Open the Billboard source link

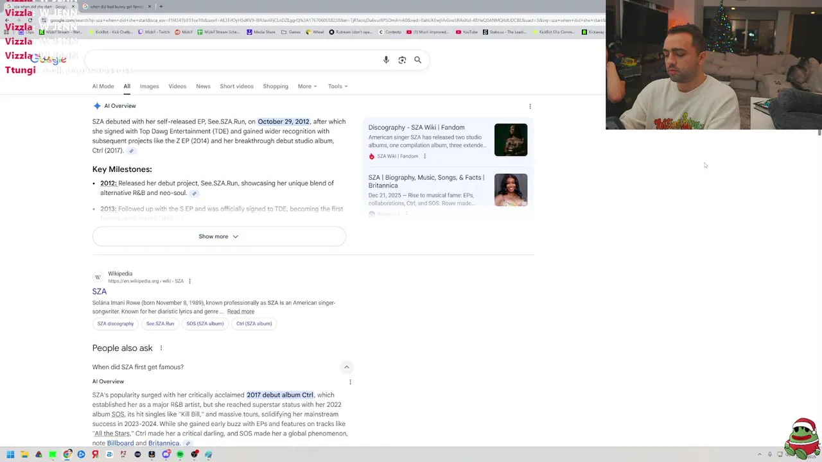pyautogui.click(x=120, y=443)
